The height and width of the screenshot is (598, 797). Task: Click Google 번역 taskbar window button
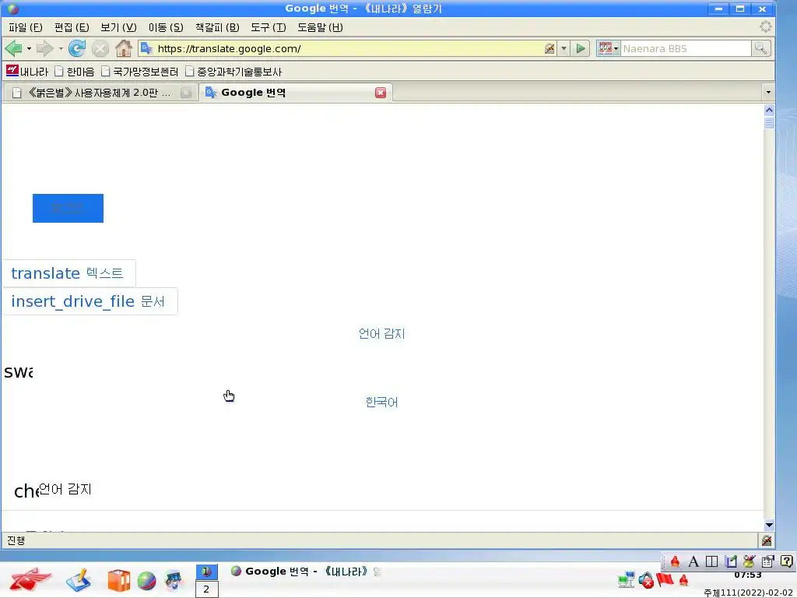coord(306,572)
